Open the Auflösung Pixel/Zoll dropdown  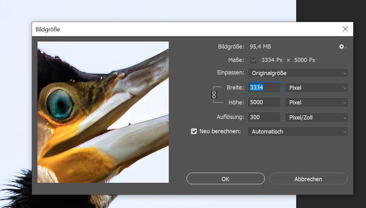316,117
